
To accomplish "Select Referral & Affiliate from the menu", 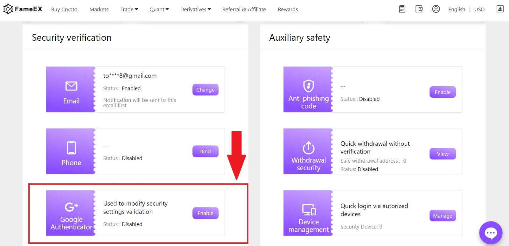I will tap(244, 9).
